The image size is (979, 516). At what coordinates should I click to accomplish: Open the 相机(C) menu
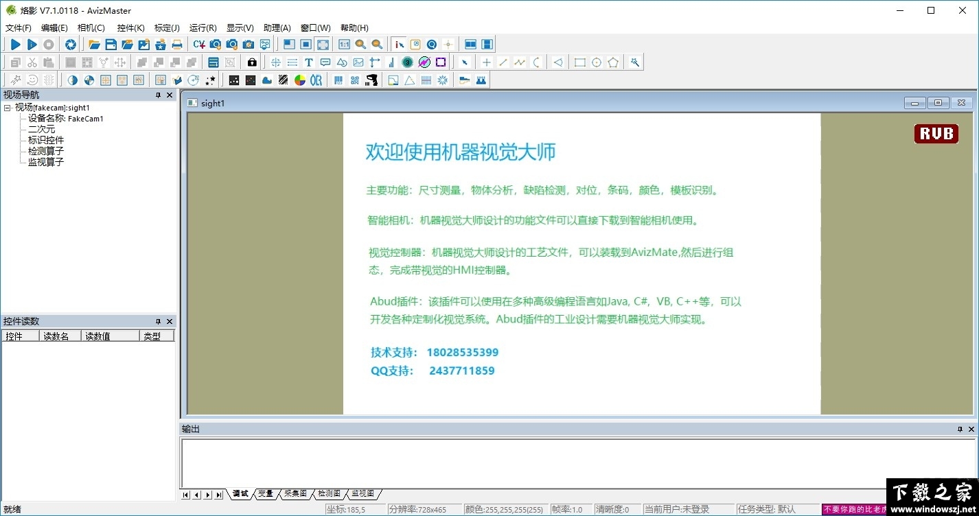pos(91,28)
